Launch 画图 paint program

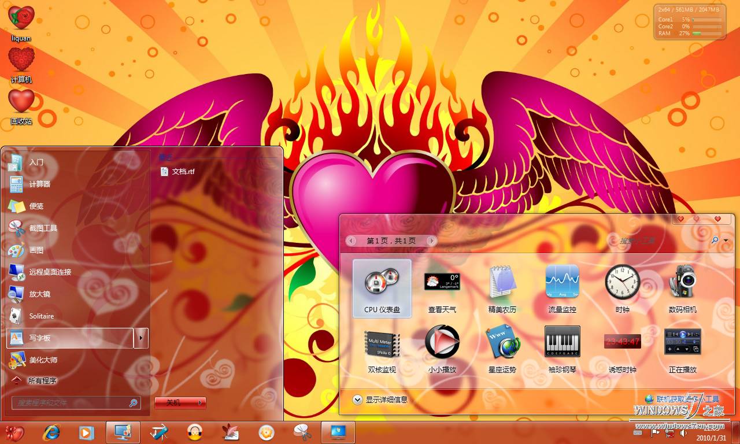pos(77,250)
